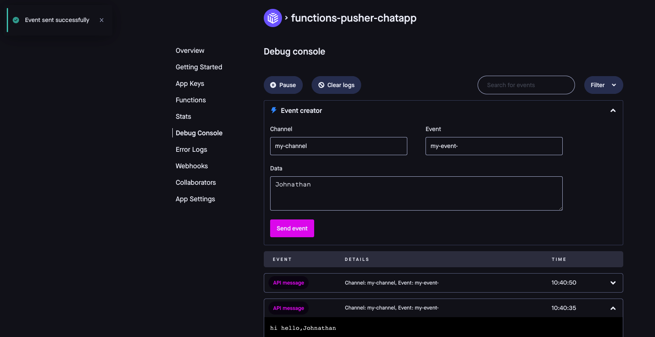655x337 pixels.
Task: Click the resize handle of the Data textarea
Action: coord(560,208)
